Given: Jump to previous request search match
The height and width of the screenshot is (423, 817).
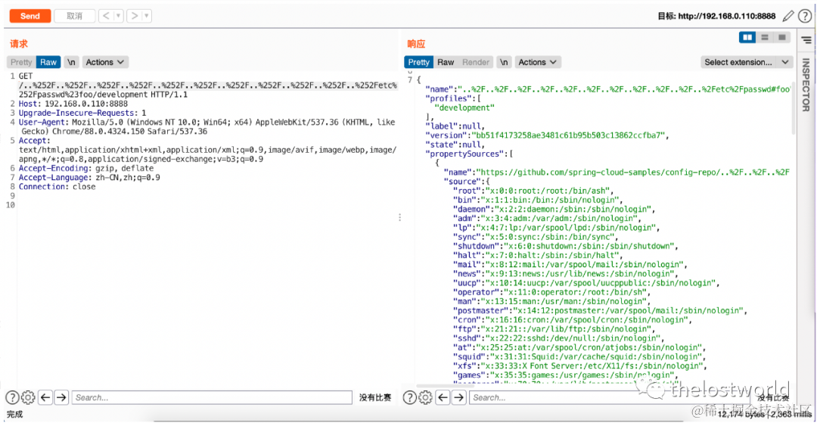Looking at the screenshot, I should pos(46,397).
